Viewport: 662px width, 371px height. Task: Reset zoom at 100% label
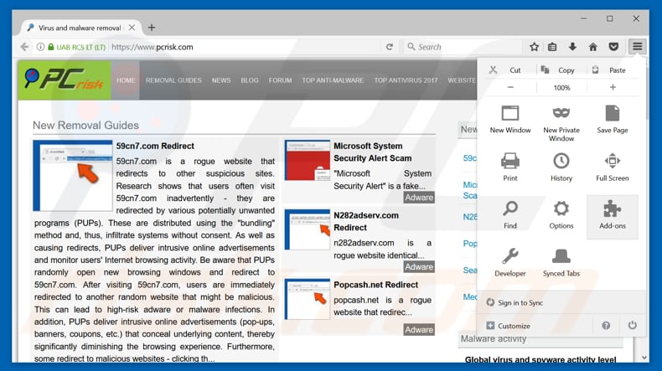561,88
